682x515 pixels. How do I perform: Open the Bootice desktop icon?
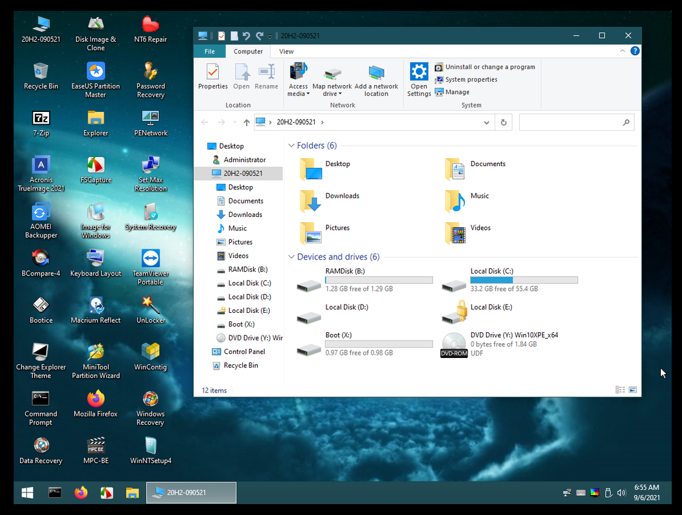pyautogui.click(x=41, y=311)
